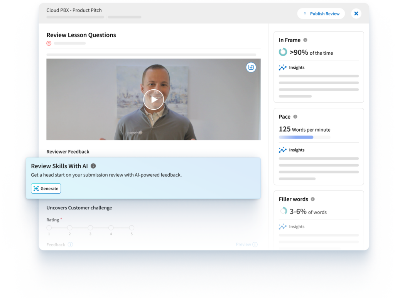Viewport: 395px width, 298px height.
Task: Open the Review Skills With AI info icon
Action: [x=93, y=166]
